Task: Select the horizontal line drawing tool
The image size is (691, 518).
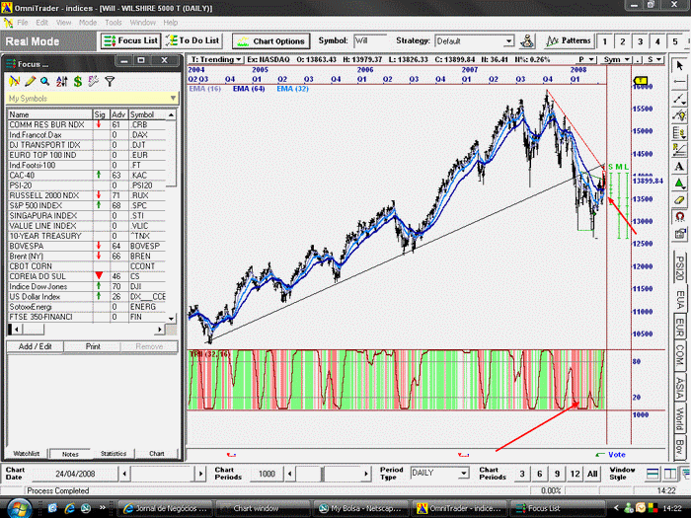Action: [679, 82]
